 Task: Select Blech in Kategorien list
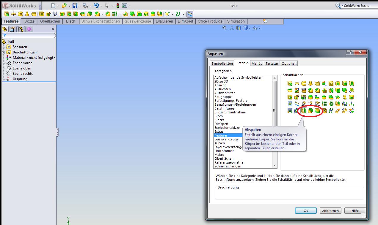tap(219, 116)
